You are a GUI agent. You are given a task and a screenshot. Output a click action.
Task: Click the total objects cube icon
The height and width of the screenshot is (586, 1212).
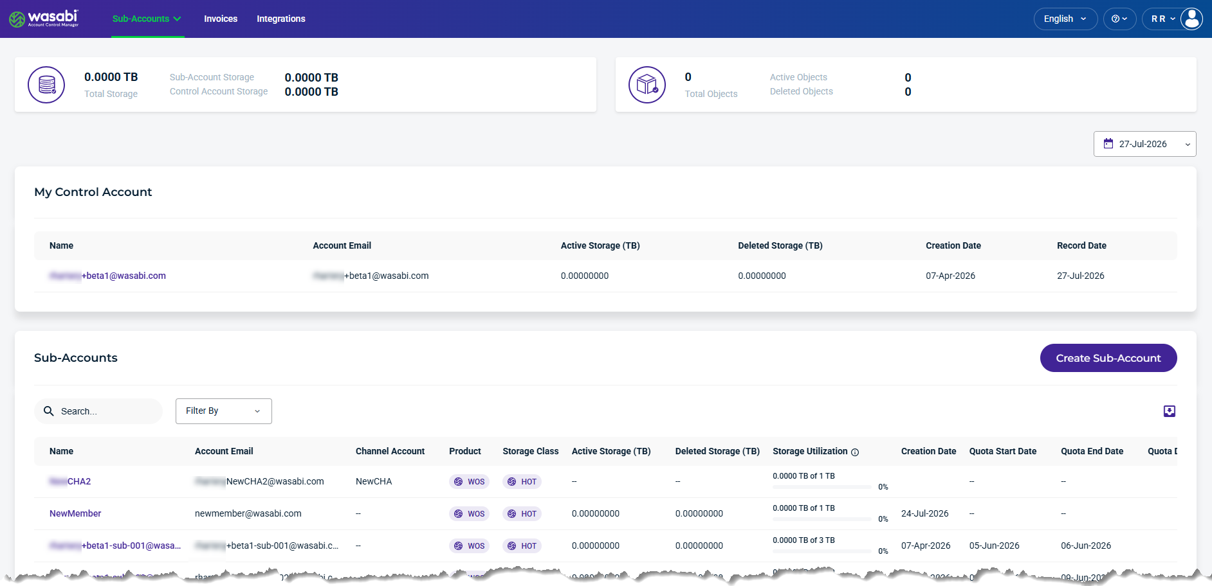647,85
